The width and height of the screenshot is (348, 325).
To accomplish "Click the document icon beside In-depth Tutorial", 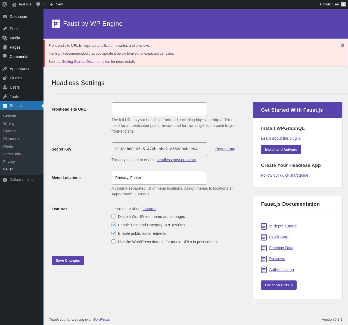I will click(264, 226).
